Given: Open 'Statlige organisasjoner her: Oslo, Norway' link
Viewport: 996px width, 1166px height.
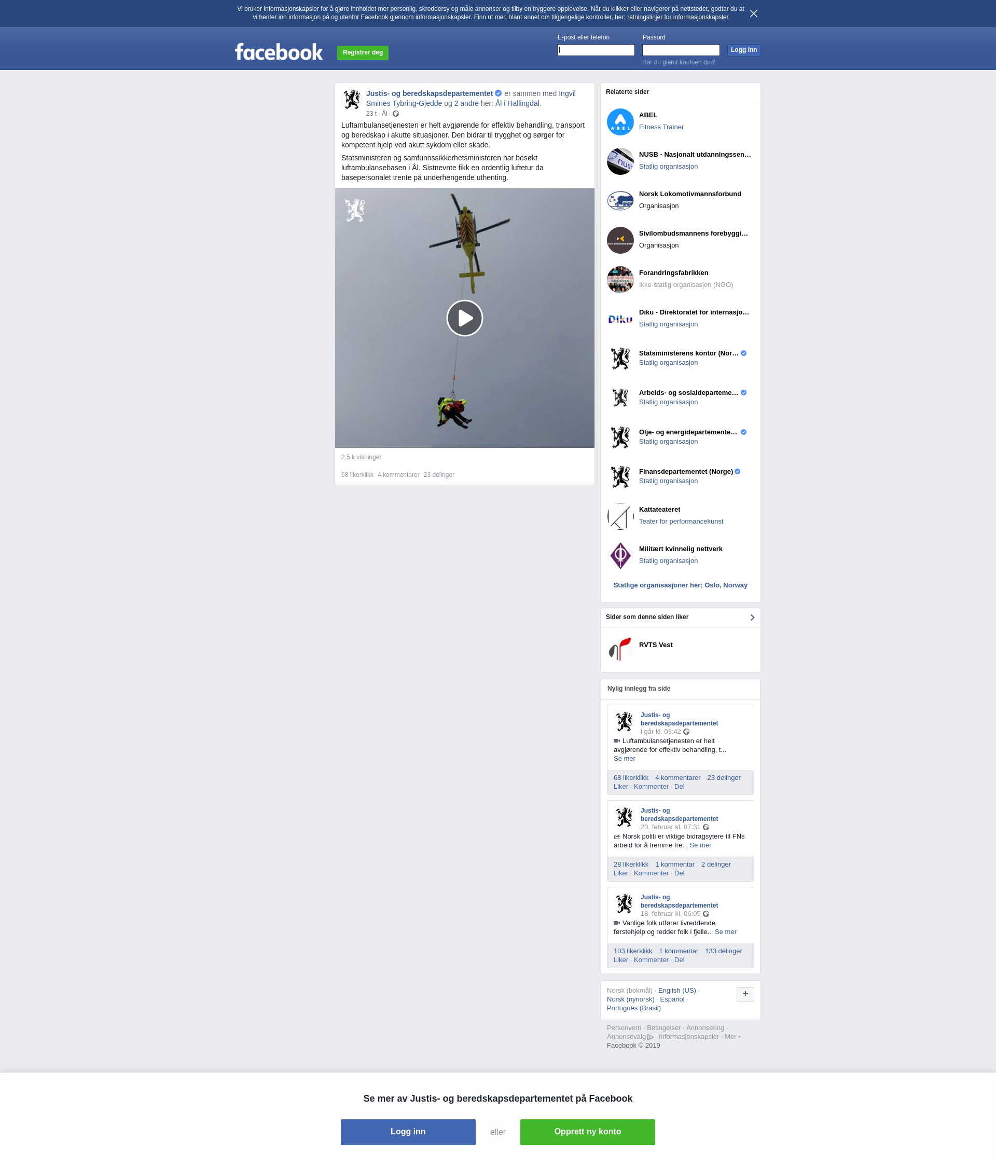Looking at the screenshot, I should pyautogui.click(x=680, y=585).
